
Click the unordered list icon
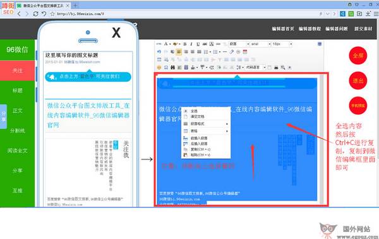pyautogui.click(x=215, y=52)
